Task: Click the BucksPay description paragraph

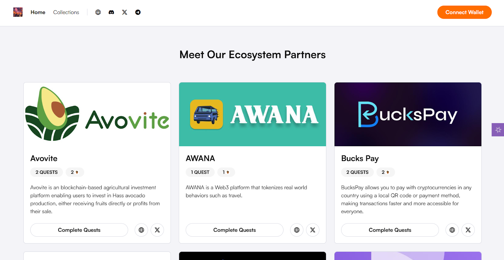Action: [x=406, y=199]
